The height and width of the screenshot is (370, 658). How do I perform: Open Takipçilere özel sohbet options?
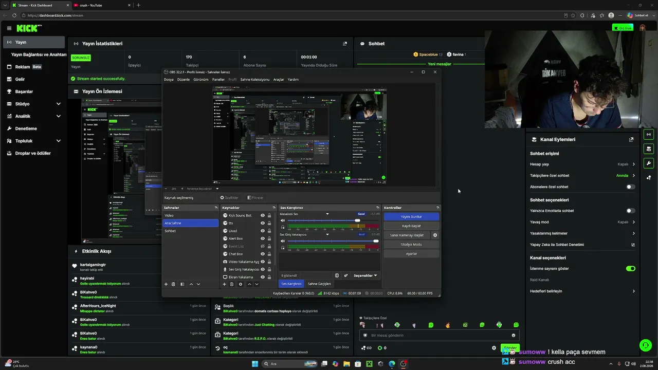coord(582,176)
